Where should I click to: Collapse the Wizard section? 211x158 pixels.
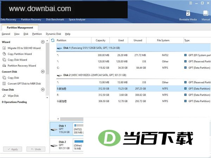click(43, 42)
